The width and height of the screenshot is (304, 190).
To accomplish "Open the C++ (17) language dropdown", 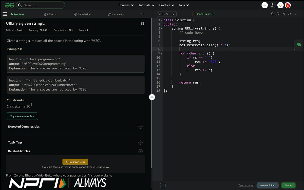I will [166, 14].
